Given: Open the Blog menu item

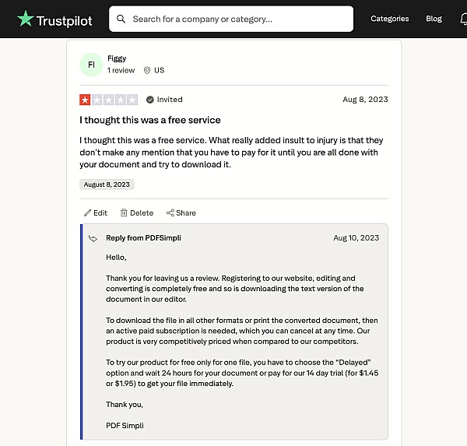Looking at the screenshot, I should pos(434,19).
